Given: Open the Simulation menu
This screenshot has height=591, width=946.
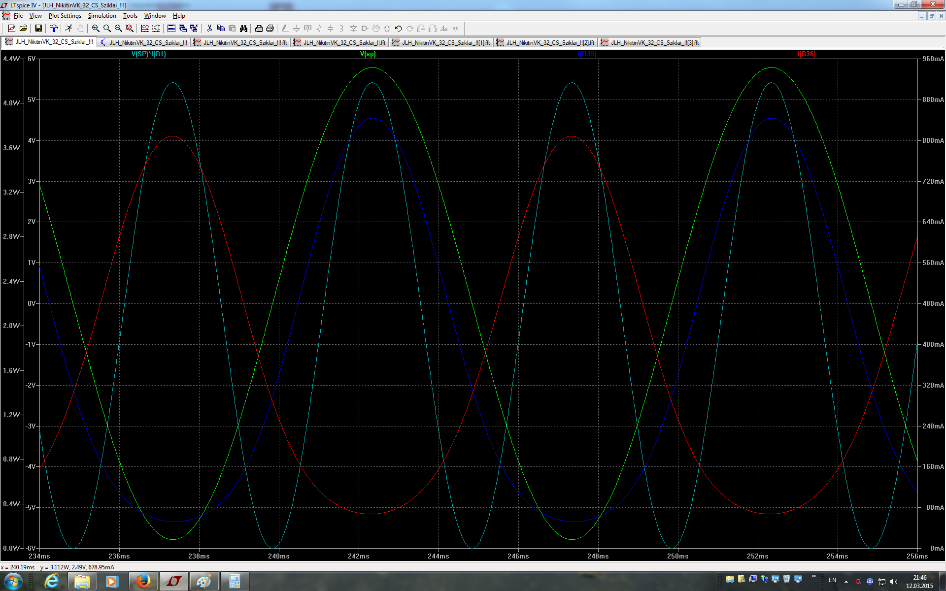Looking at the screenshot, I should pyautogui.click(x=102, y=16).
